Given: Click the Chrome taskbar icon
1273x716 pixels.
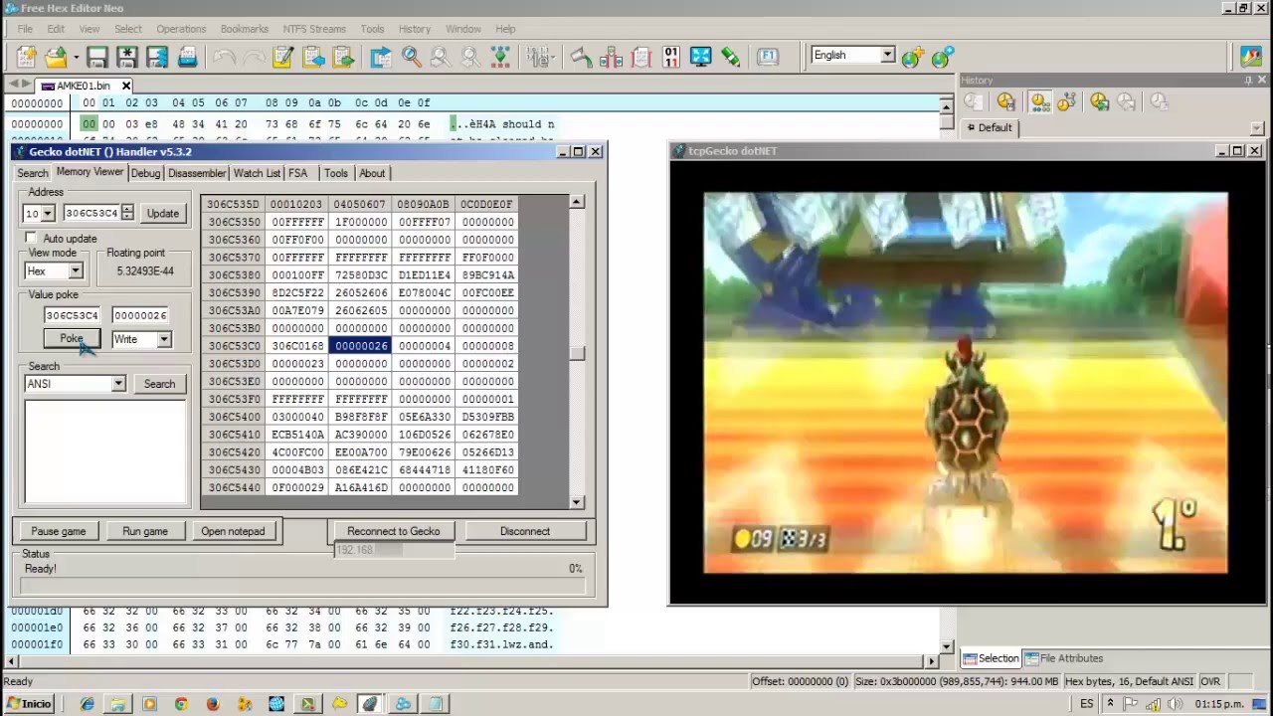Looking at the screenshot, I should pyautogui.click(x=181, y=704).
